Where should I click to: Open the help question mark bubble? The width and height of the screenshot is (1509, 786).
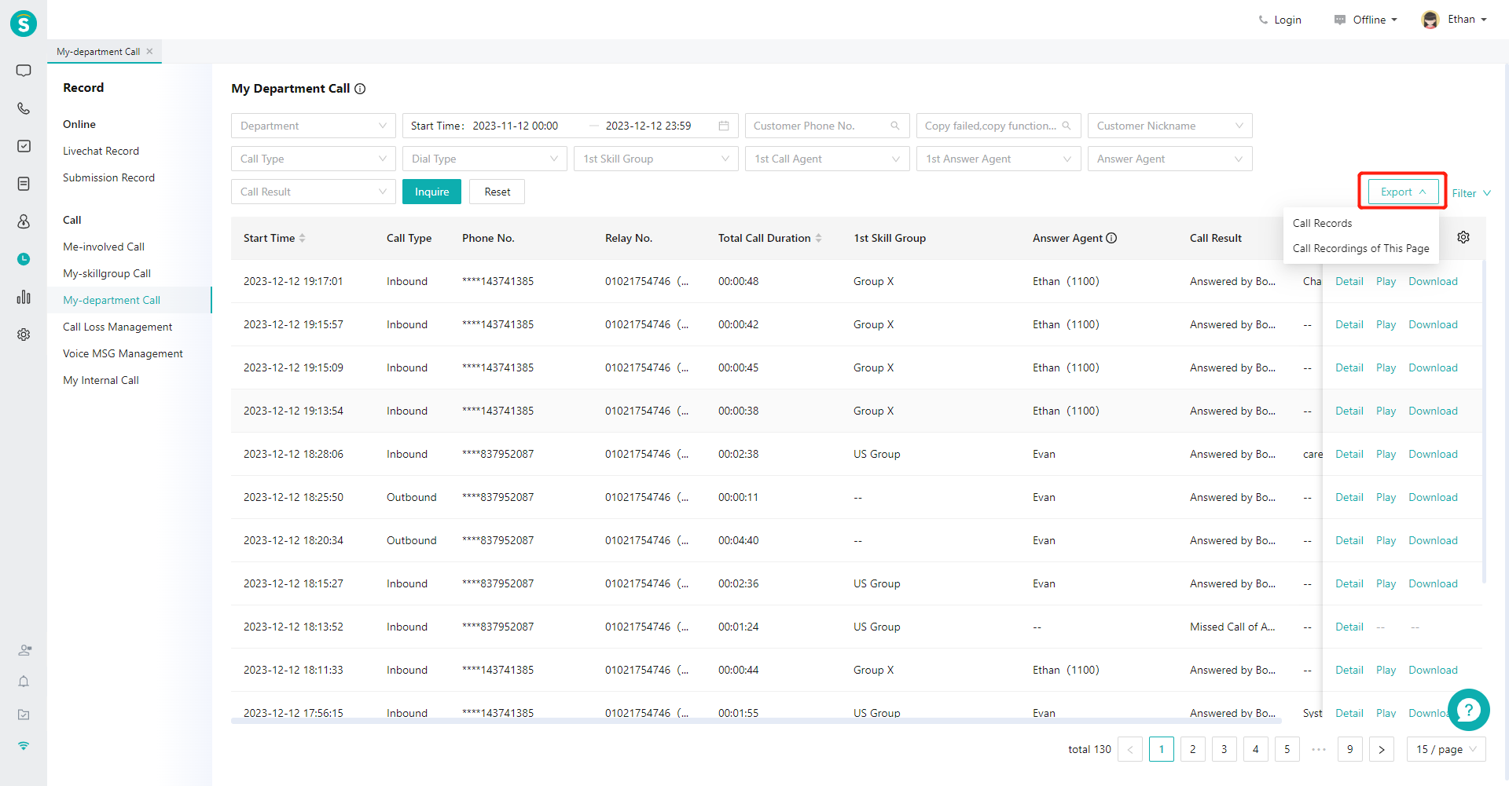click(x=1468, y=710)
